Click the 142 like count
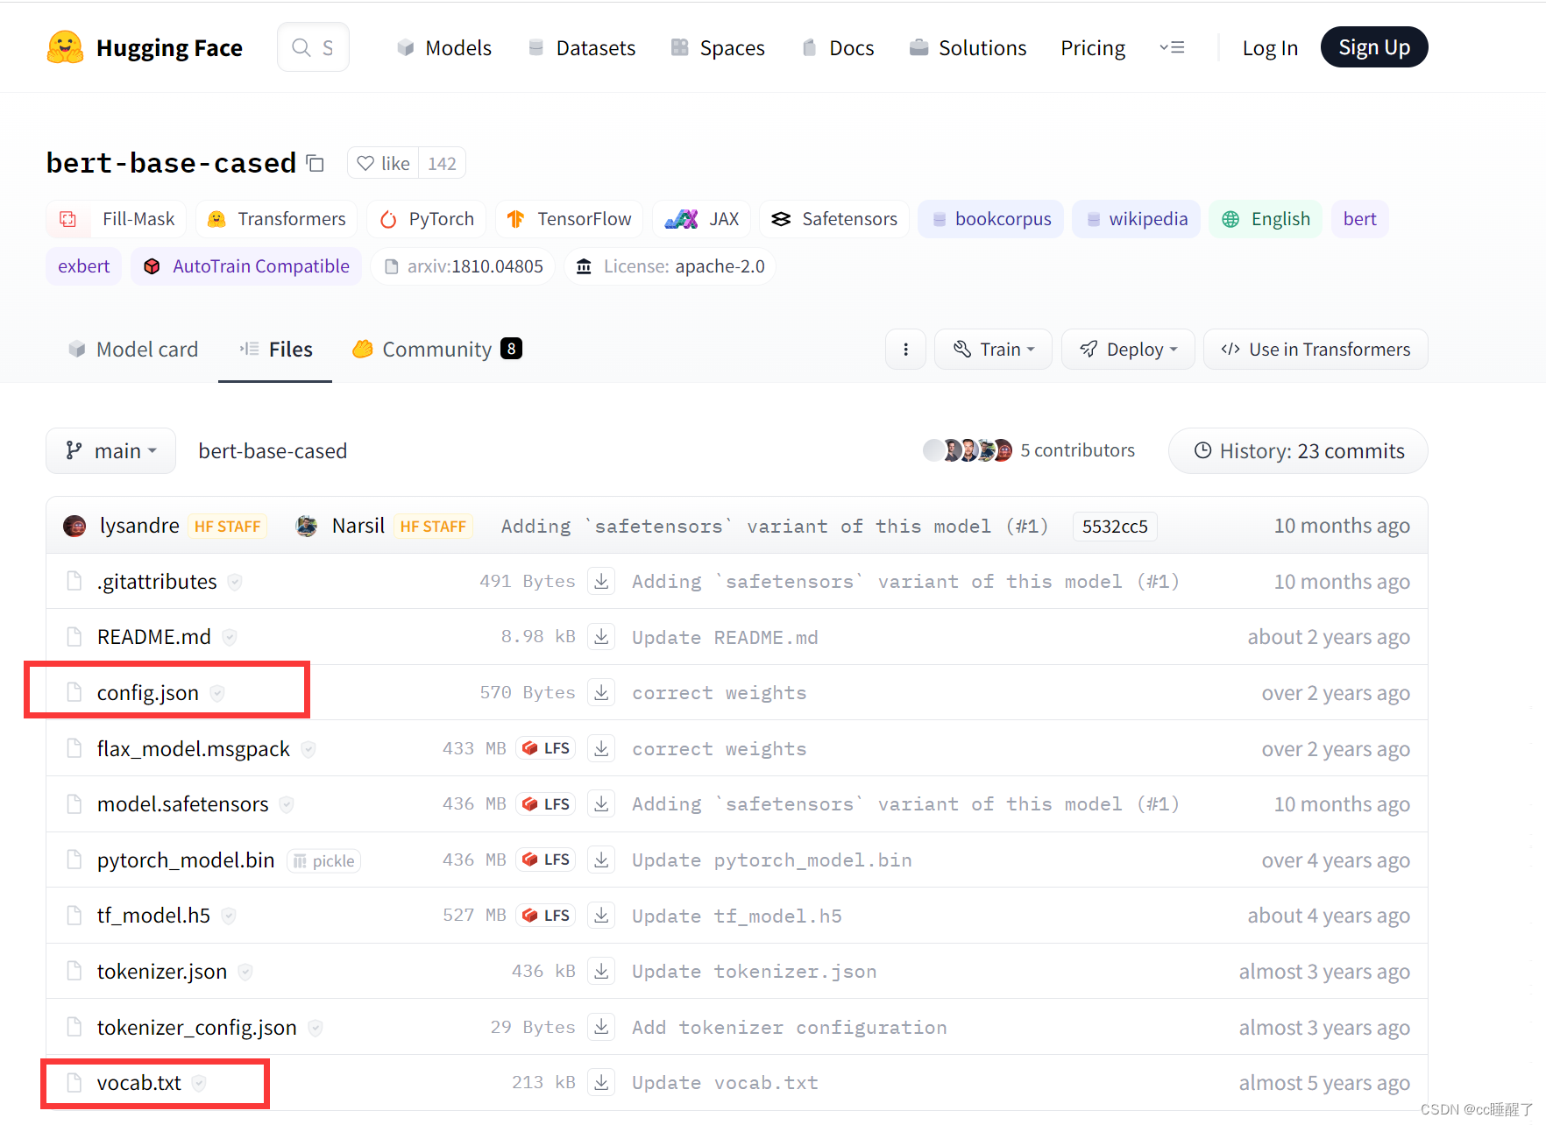 [442, 164]
